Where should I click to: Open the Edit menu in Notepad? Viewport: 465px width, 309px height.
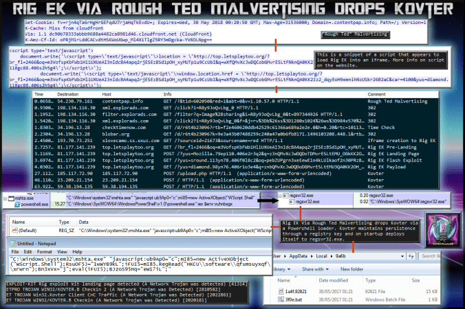[28, 252]
